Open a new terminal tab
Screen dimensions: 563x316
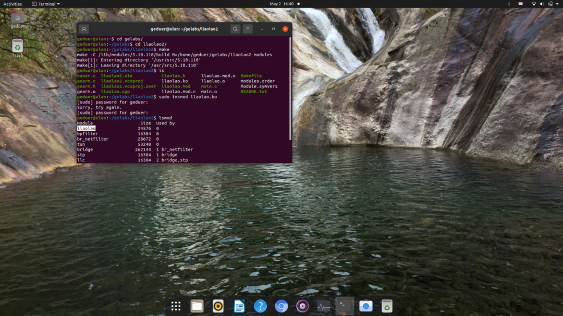pyautogui.click(x=83, y=29)
